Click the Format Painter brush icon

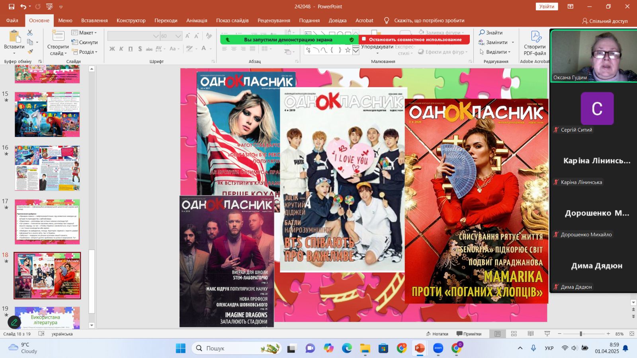30,52
